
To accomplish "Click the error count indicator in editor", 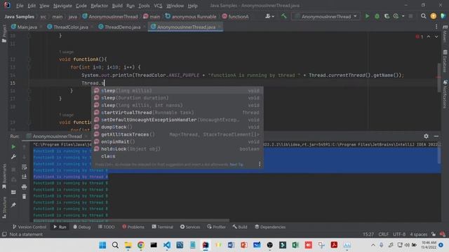I will 420,36.
